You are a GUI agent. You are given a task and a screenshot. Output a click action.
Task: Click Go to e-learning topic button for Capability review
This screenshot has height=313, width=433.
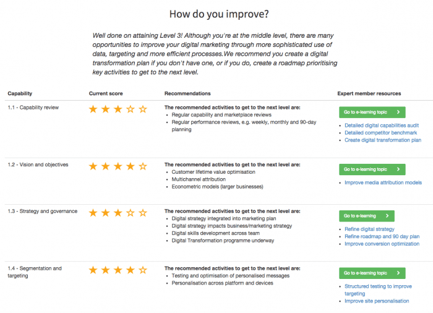point(372,113)
